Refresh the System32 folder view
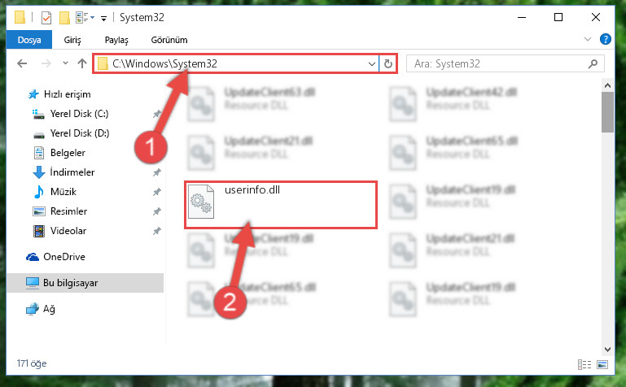Viewport: 626px width, 387px height. [x=387, y=63]
